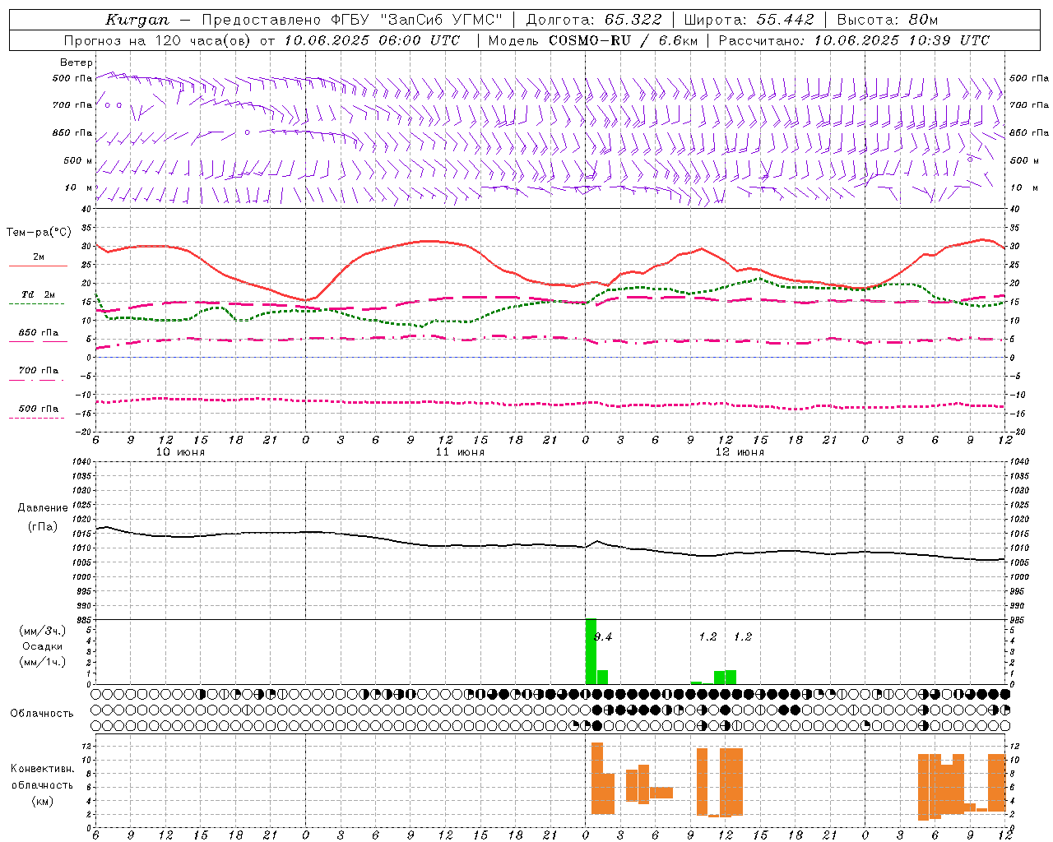Select the 500 гПа dotted legend entry

coord(38,409)
